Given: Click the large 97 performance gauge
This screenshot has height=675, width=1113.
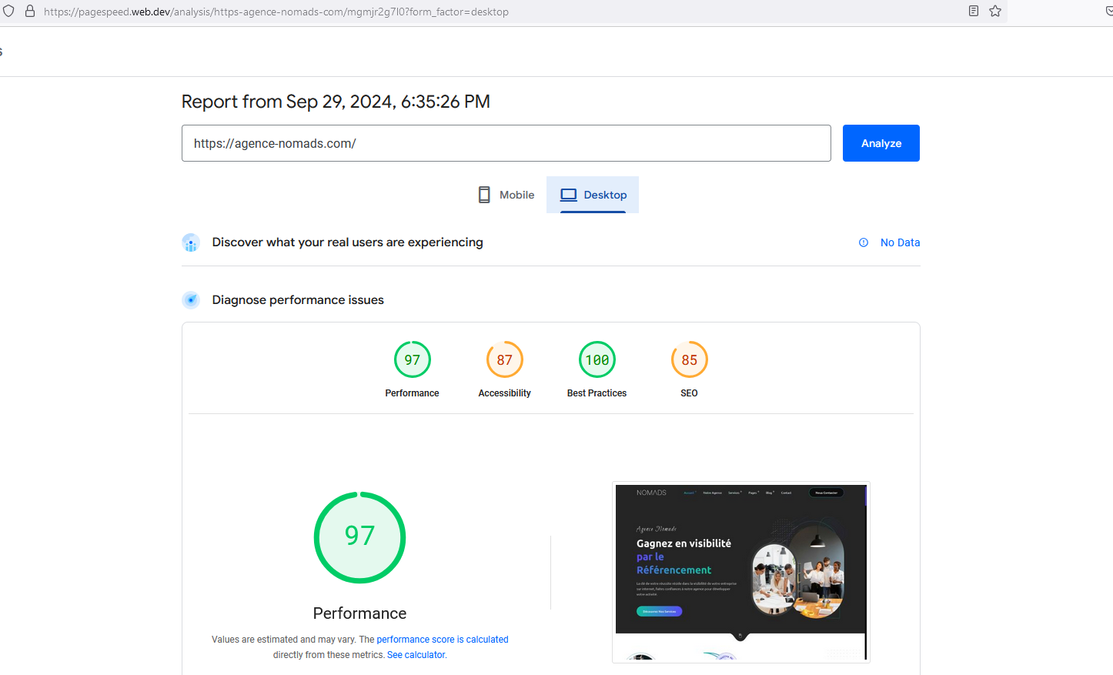Looking at the screenshot, I should coord(360,537).
